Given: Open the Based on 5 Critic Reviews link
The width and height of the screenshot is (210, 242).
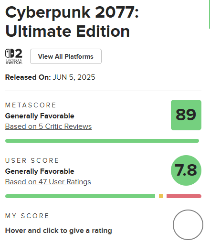Looking at the screenshot, I should click(48, 126).
